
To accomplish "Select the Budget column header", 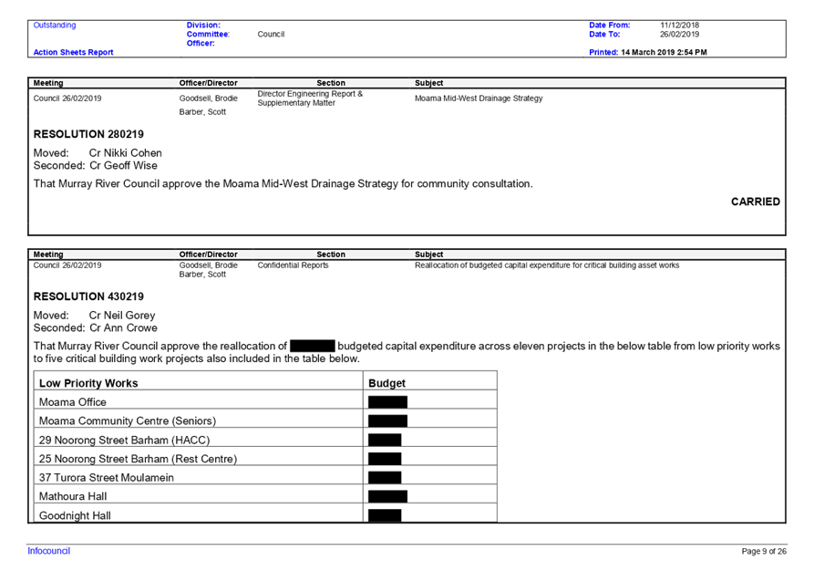I will (386, 383).
